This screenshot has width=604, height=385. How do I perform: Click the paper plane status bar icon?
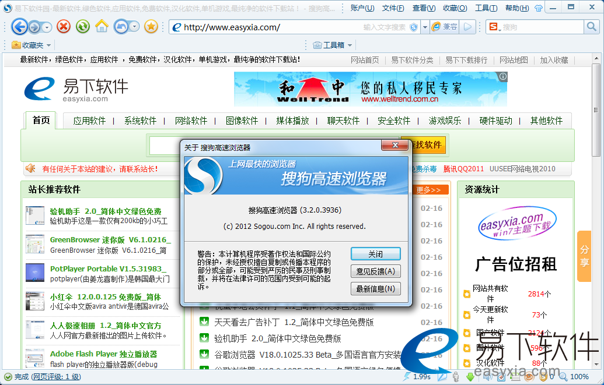pyautogui.click(x=441, y=376)
